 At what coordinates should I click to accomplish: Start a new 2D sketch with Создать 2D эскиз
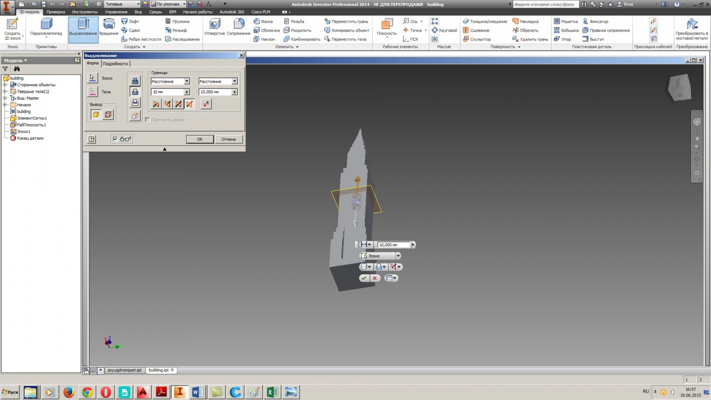click(x=12, y=29)
